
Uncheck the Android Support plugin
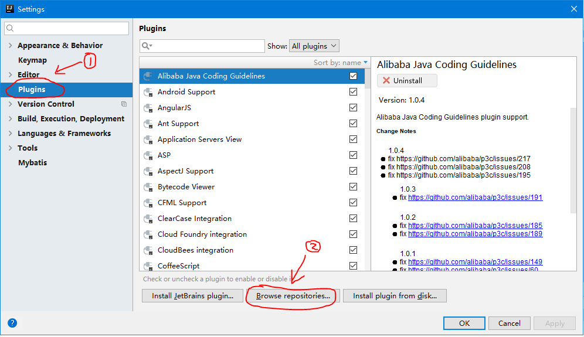pos(353,91)
